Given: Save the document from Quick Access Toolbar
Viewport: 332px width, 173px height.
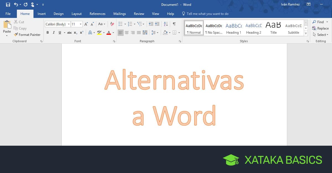Looking at the screenshot, I should pyautogui.click(x=8, y=4).
